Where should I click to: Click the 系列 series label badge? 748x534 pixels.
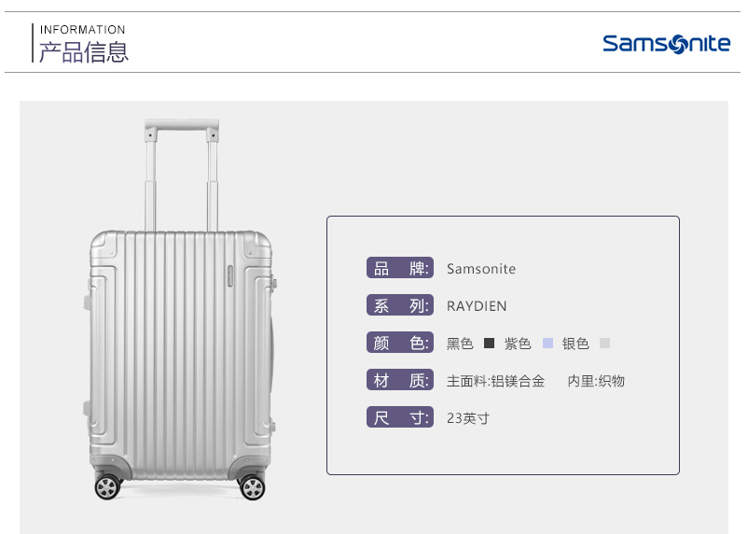(x=400, y=305)
